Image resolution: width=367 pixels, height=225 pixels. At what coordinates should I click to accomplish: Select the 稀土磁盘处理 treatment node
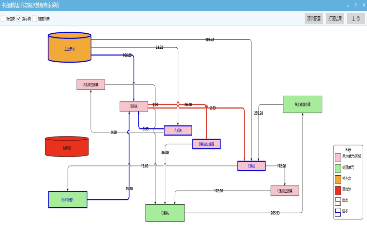(x=302, y=105)
